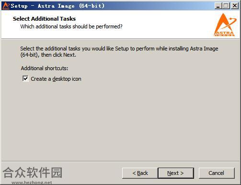Click the www.hezhong.net URL watermark
The width and height of the screenshot is (241, 185).
click(x=32, y=183)
